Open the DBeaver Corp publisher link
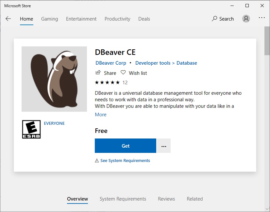 point(111,63)
